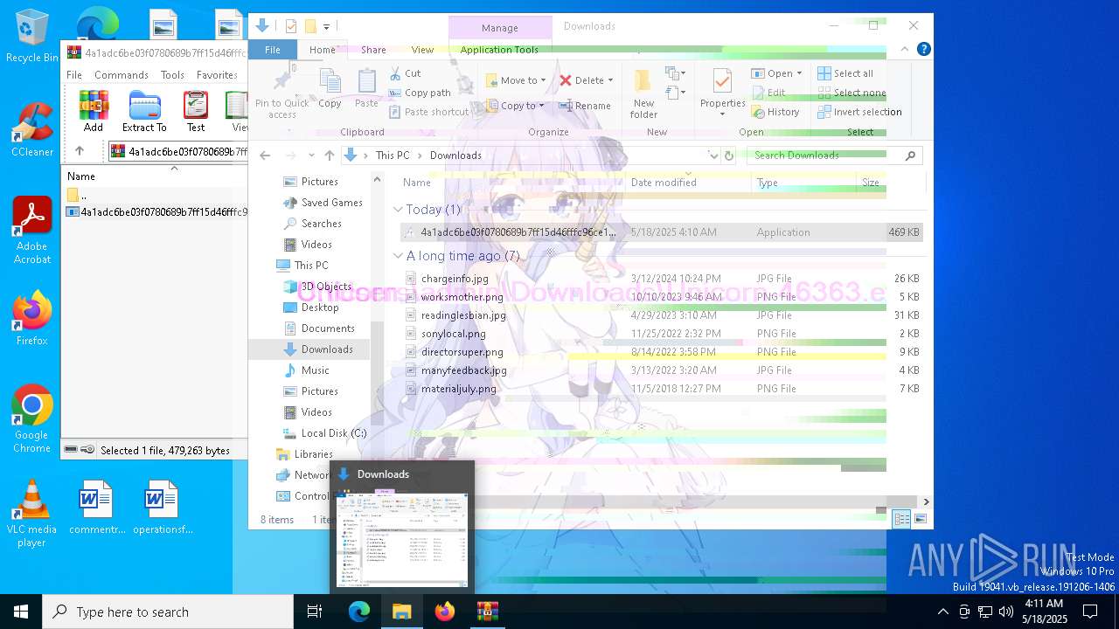Image resolution: width=1119 pixels, height=629 pixels.
Task: Switch to the Share ribbon tab
Action: [x=373, y=50]
